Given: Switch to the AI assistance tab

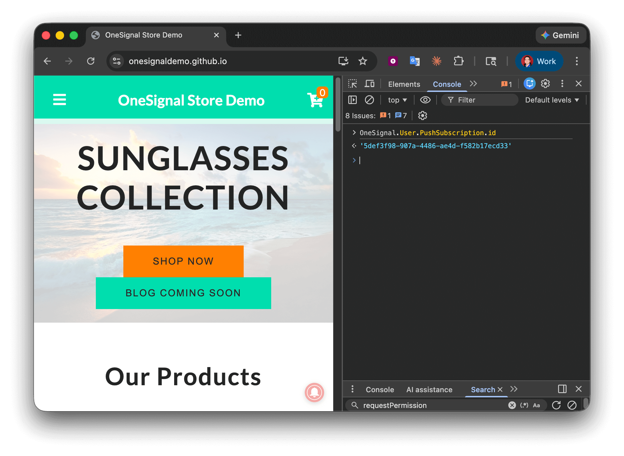Looking at the screenshot, I should point(429,389).
